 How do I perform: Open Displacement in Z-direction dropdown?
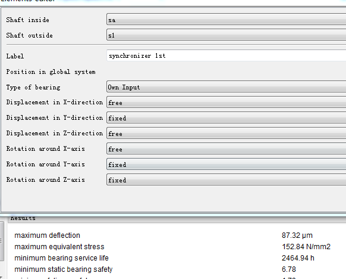(226, 133)
